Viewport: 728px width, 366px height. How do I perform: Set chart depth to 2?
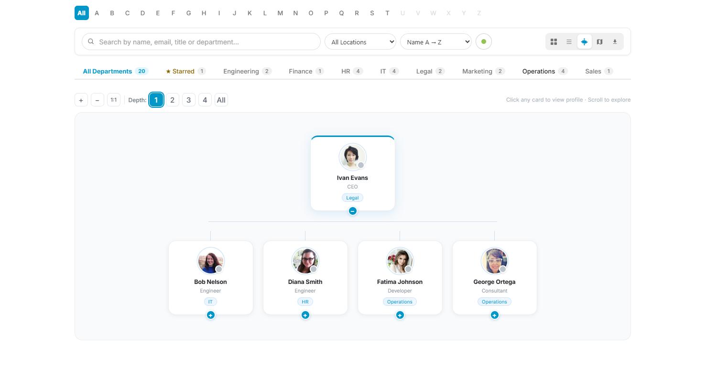pos(172,100)
